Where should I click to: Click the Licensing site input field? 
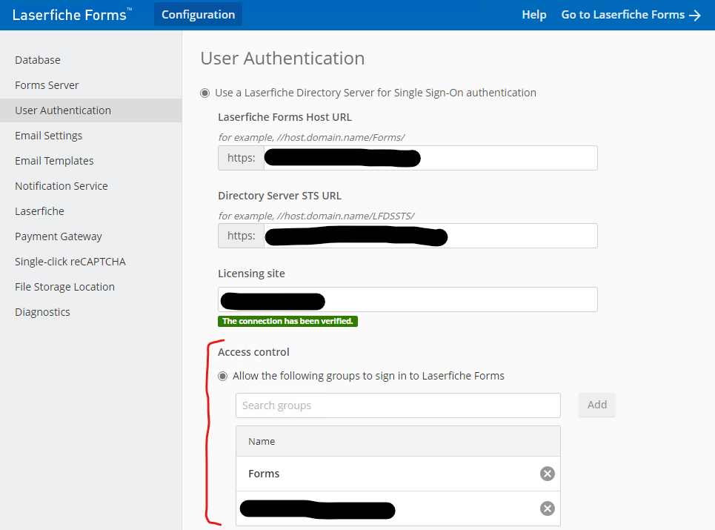pos(408,299)
